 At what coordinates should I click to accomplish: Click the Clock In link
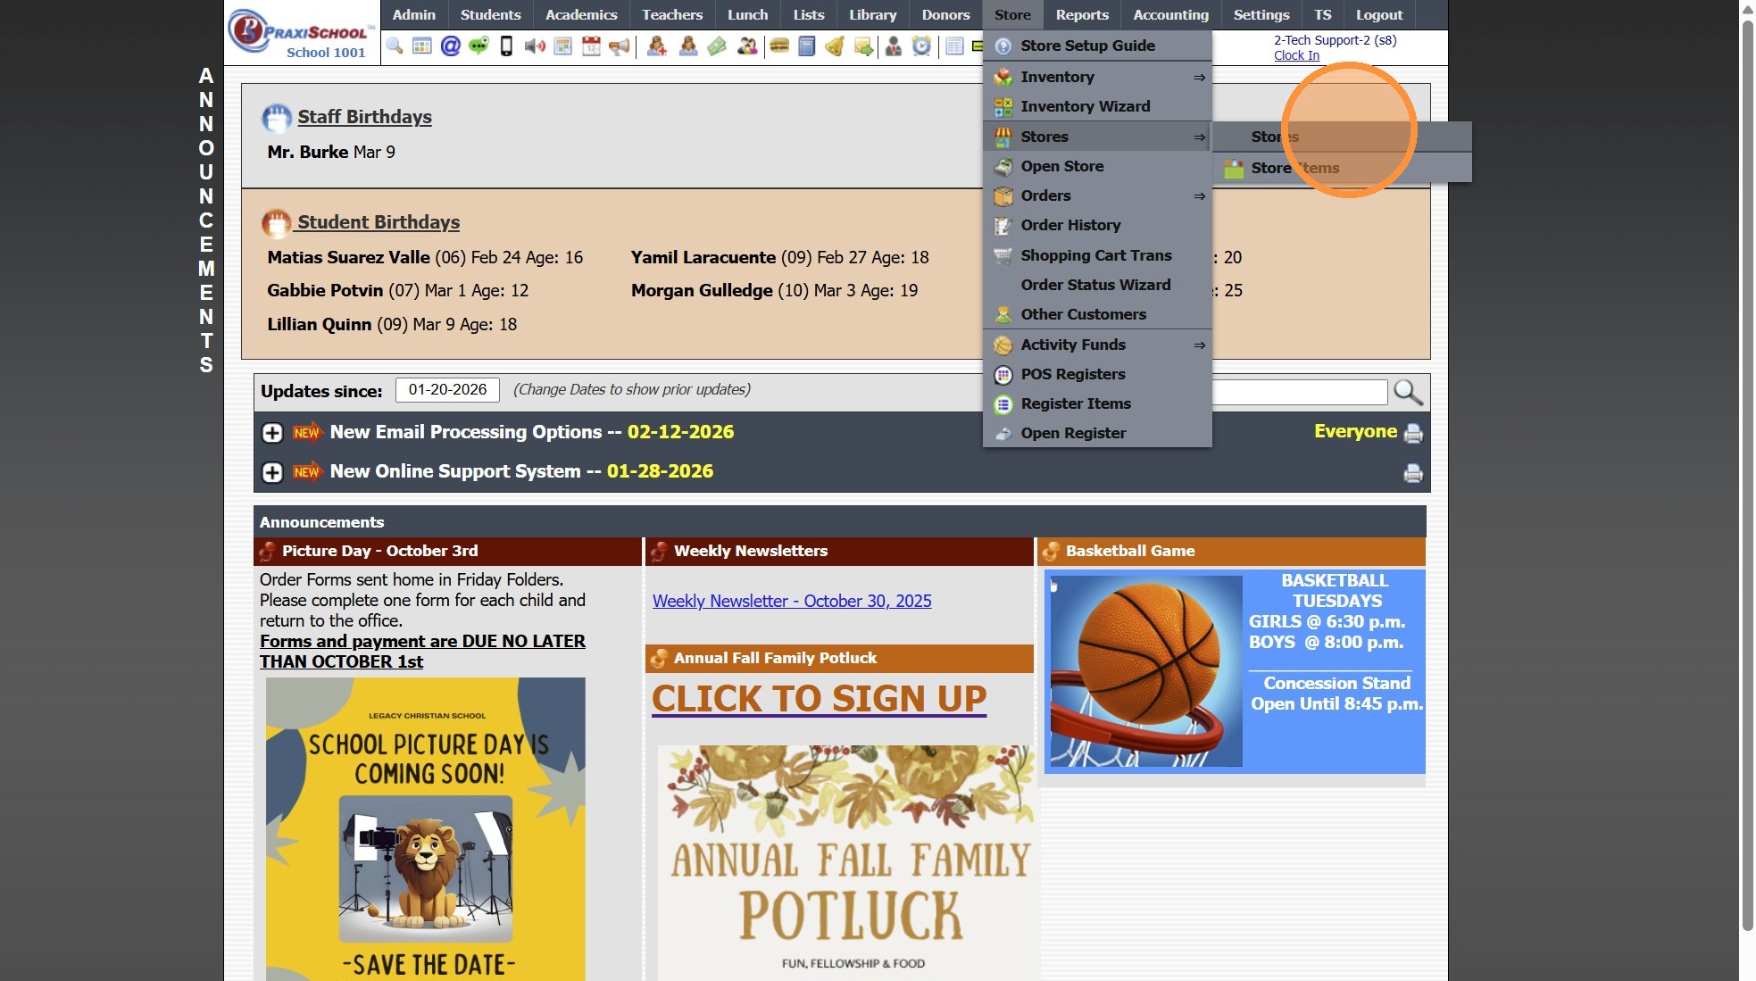coord(1295,55)
